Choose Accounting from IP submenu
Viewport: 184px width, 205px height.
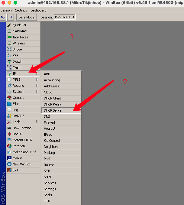61,80
